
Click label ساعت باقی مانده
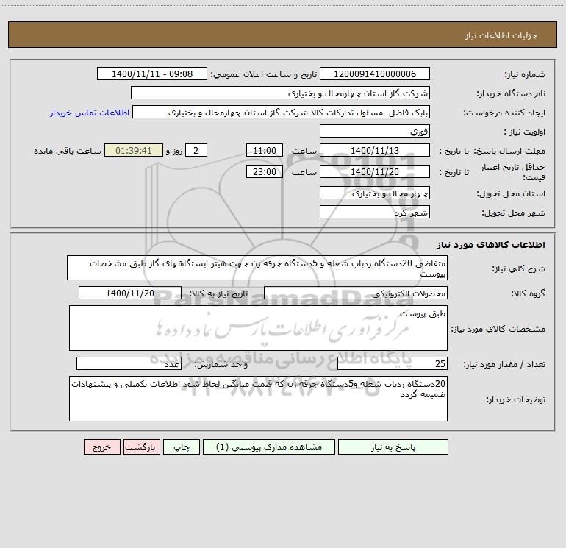click(x=68, y=151)
